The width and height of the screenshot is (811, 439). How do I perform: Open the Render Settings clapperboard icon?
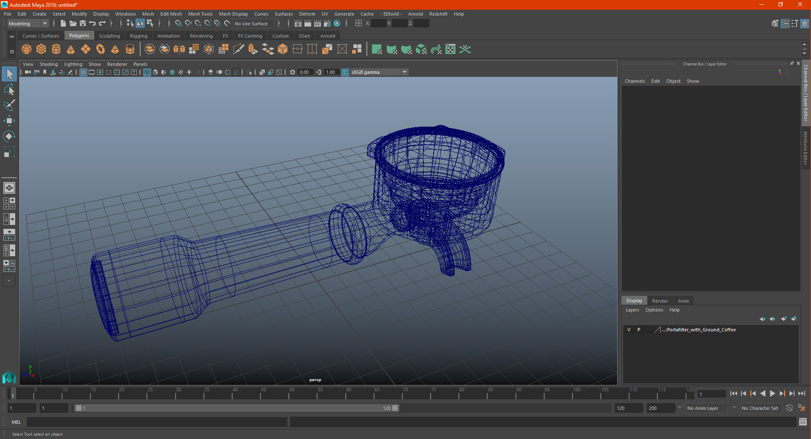[x=327, y=24]
